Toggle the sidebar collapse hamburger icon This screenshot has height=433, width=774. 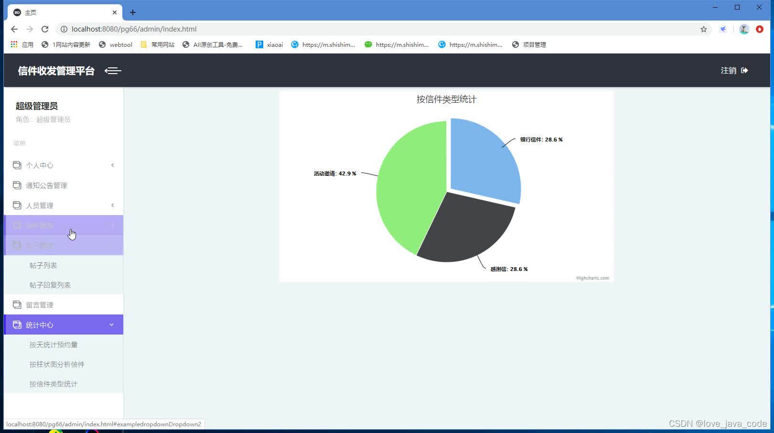tap(113, 71)
